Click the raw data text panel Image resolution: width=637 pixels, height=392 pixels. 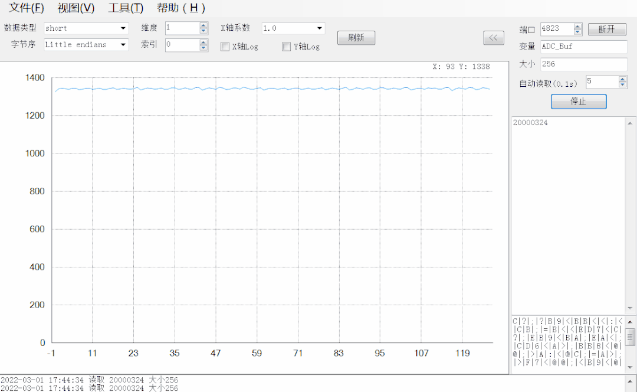point(567,342)
